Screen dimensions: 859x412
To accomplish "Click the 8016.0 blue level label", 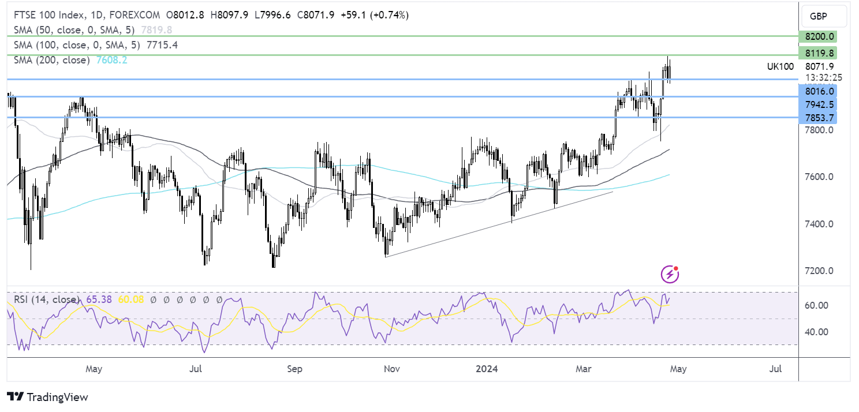I will 817,91.
